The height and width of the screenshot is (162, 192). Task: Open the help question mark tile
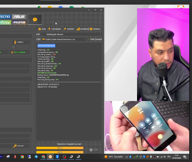pos(35,20)
